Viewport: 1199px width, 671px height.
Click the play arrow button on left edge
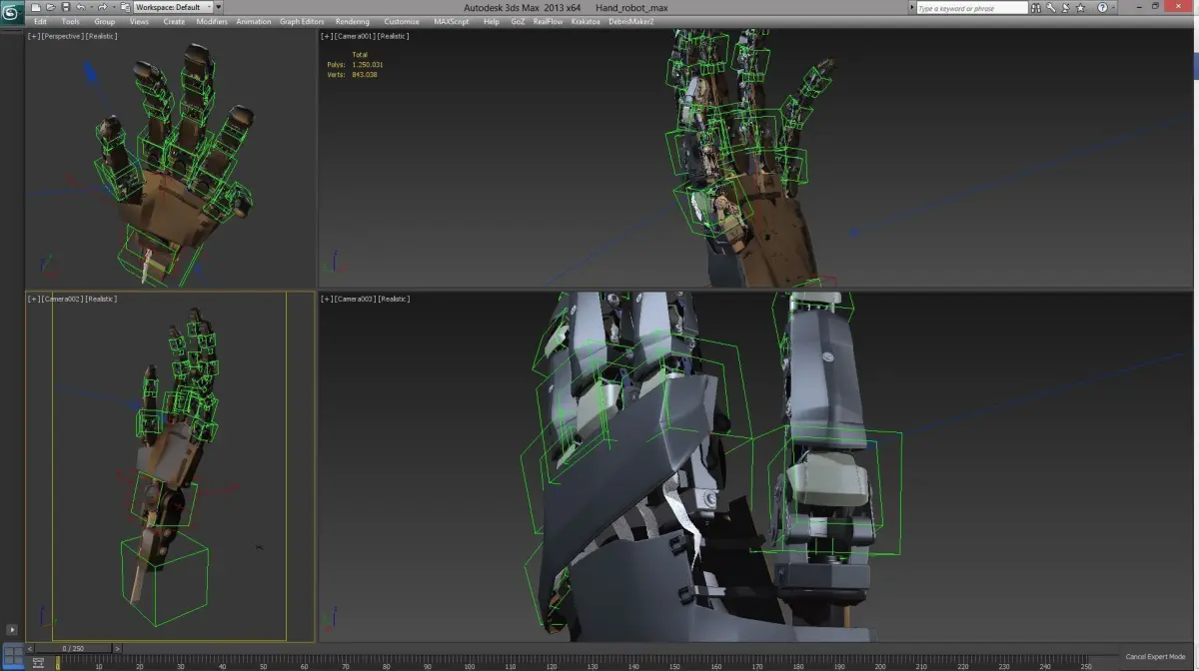point(12,630)
